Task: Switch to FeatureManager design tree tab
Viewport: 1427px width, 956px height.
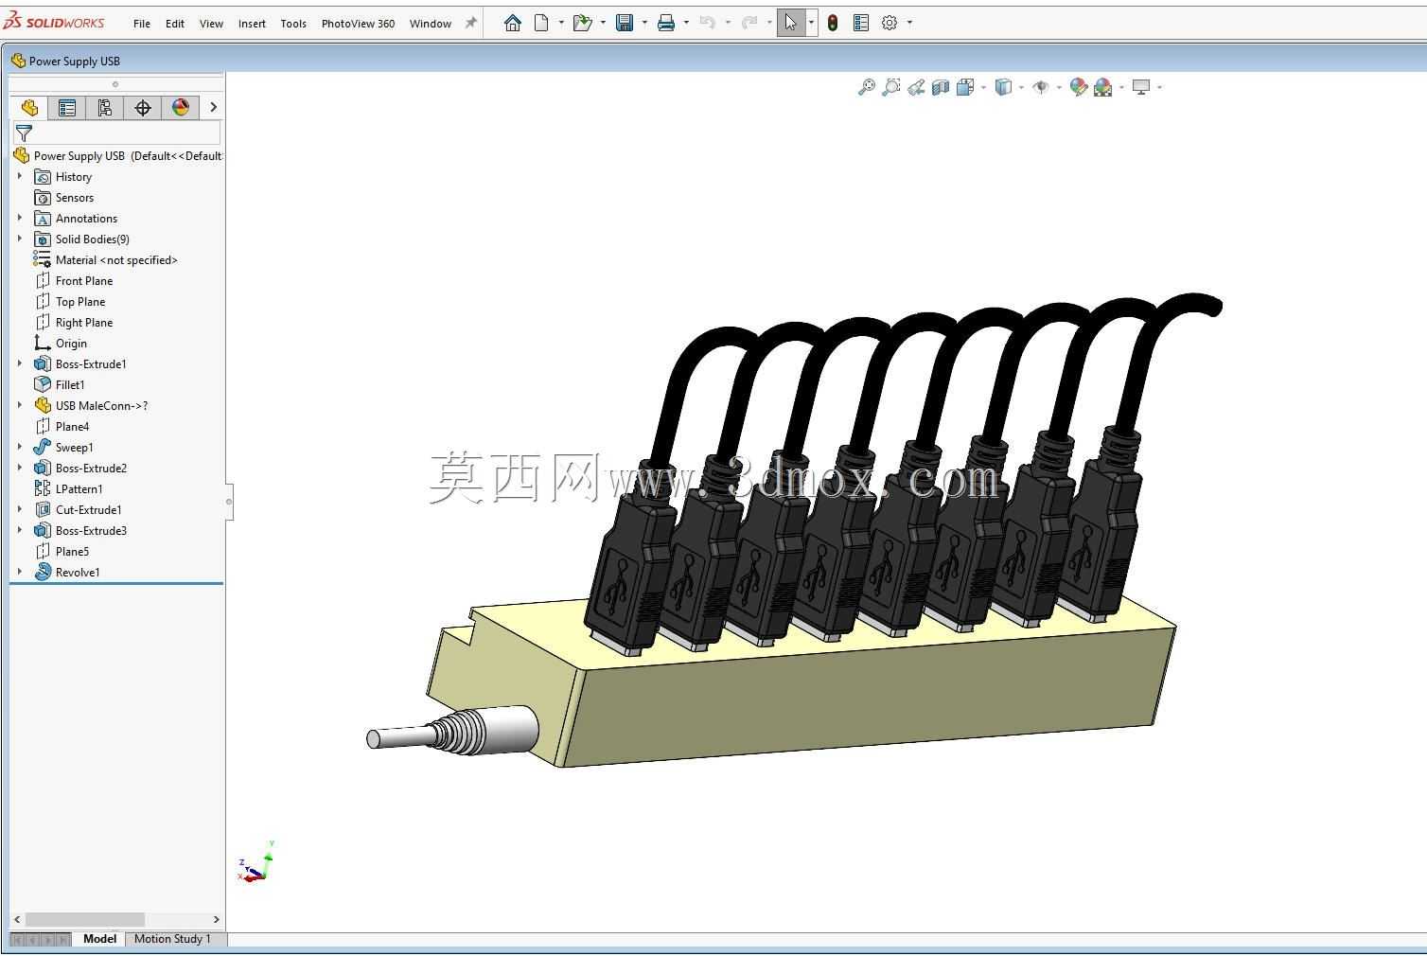Action: (29, 107)
